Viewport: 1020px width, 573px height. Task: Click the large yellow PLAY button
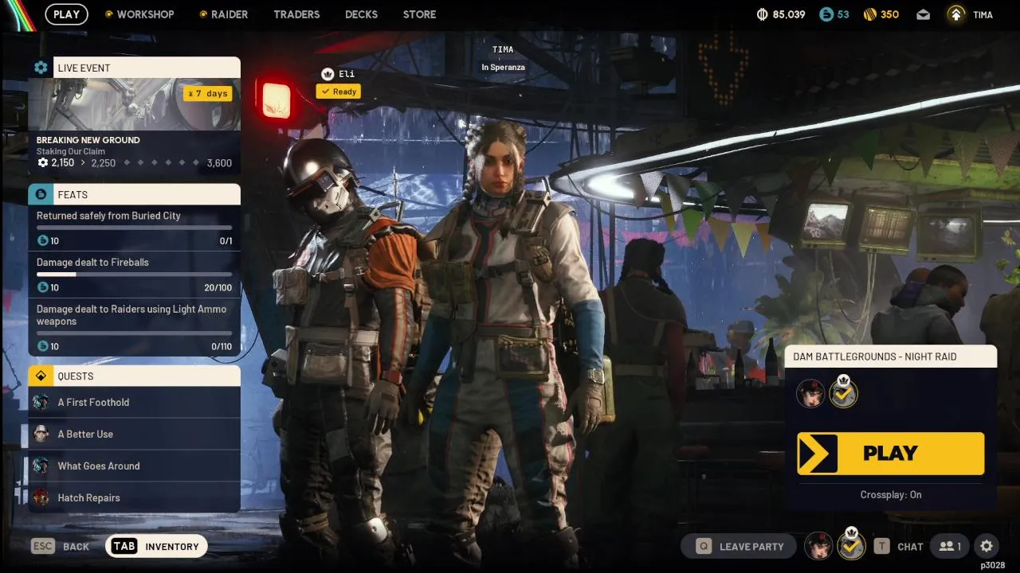[891, 453]
